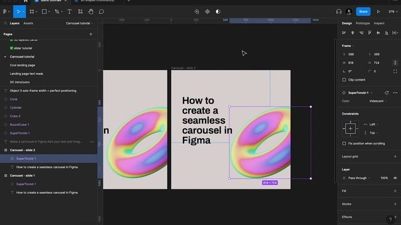
Task: Open the Color Iridescent variant dropdown
Action: click(378, 101)
